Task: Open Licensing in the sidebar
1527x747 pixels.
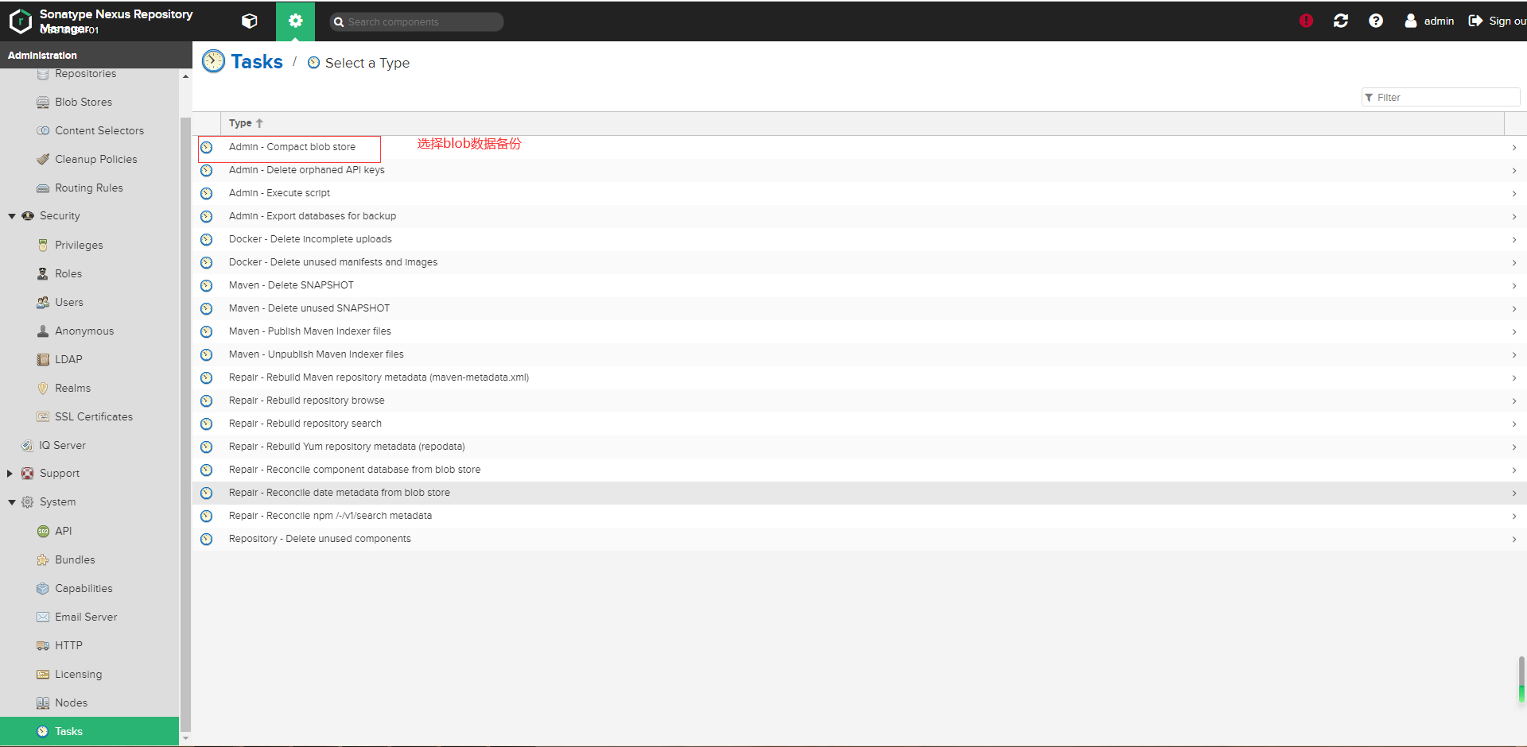Action: 78,674
